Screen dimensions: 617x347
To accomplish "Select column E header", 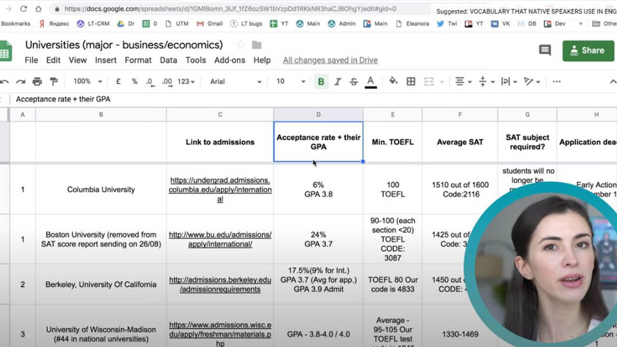I will pos(393,114).
